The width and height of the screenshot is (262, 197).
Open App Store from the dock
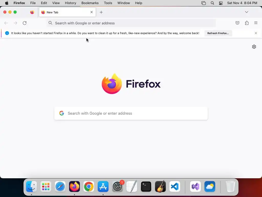coord(103,186)
